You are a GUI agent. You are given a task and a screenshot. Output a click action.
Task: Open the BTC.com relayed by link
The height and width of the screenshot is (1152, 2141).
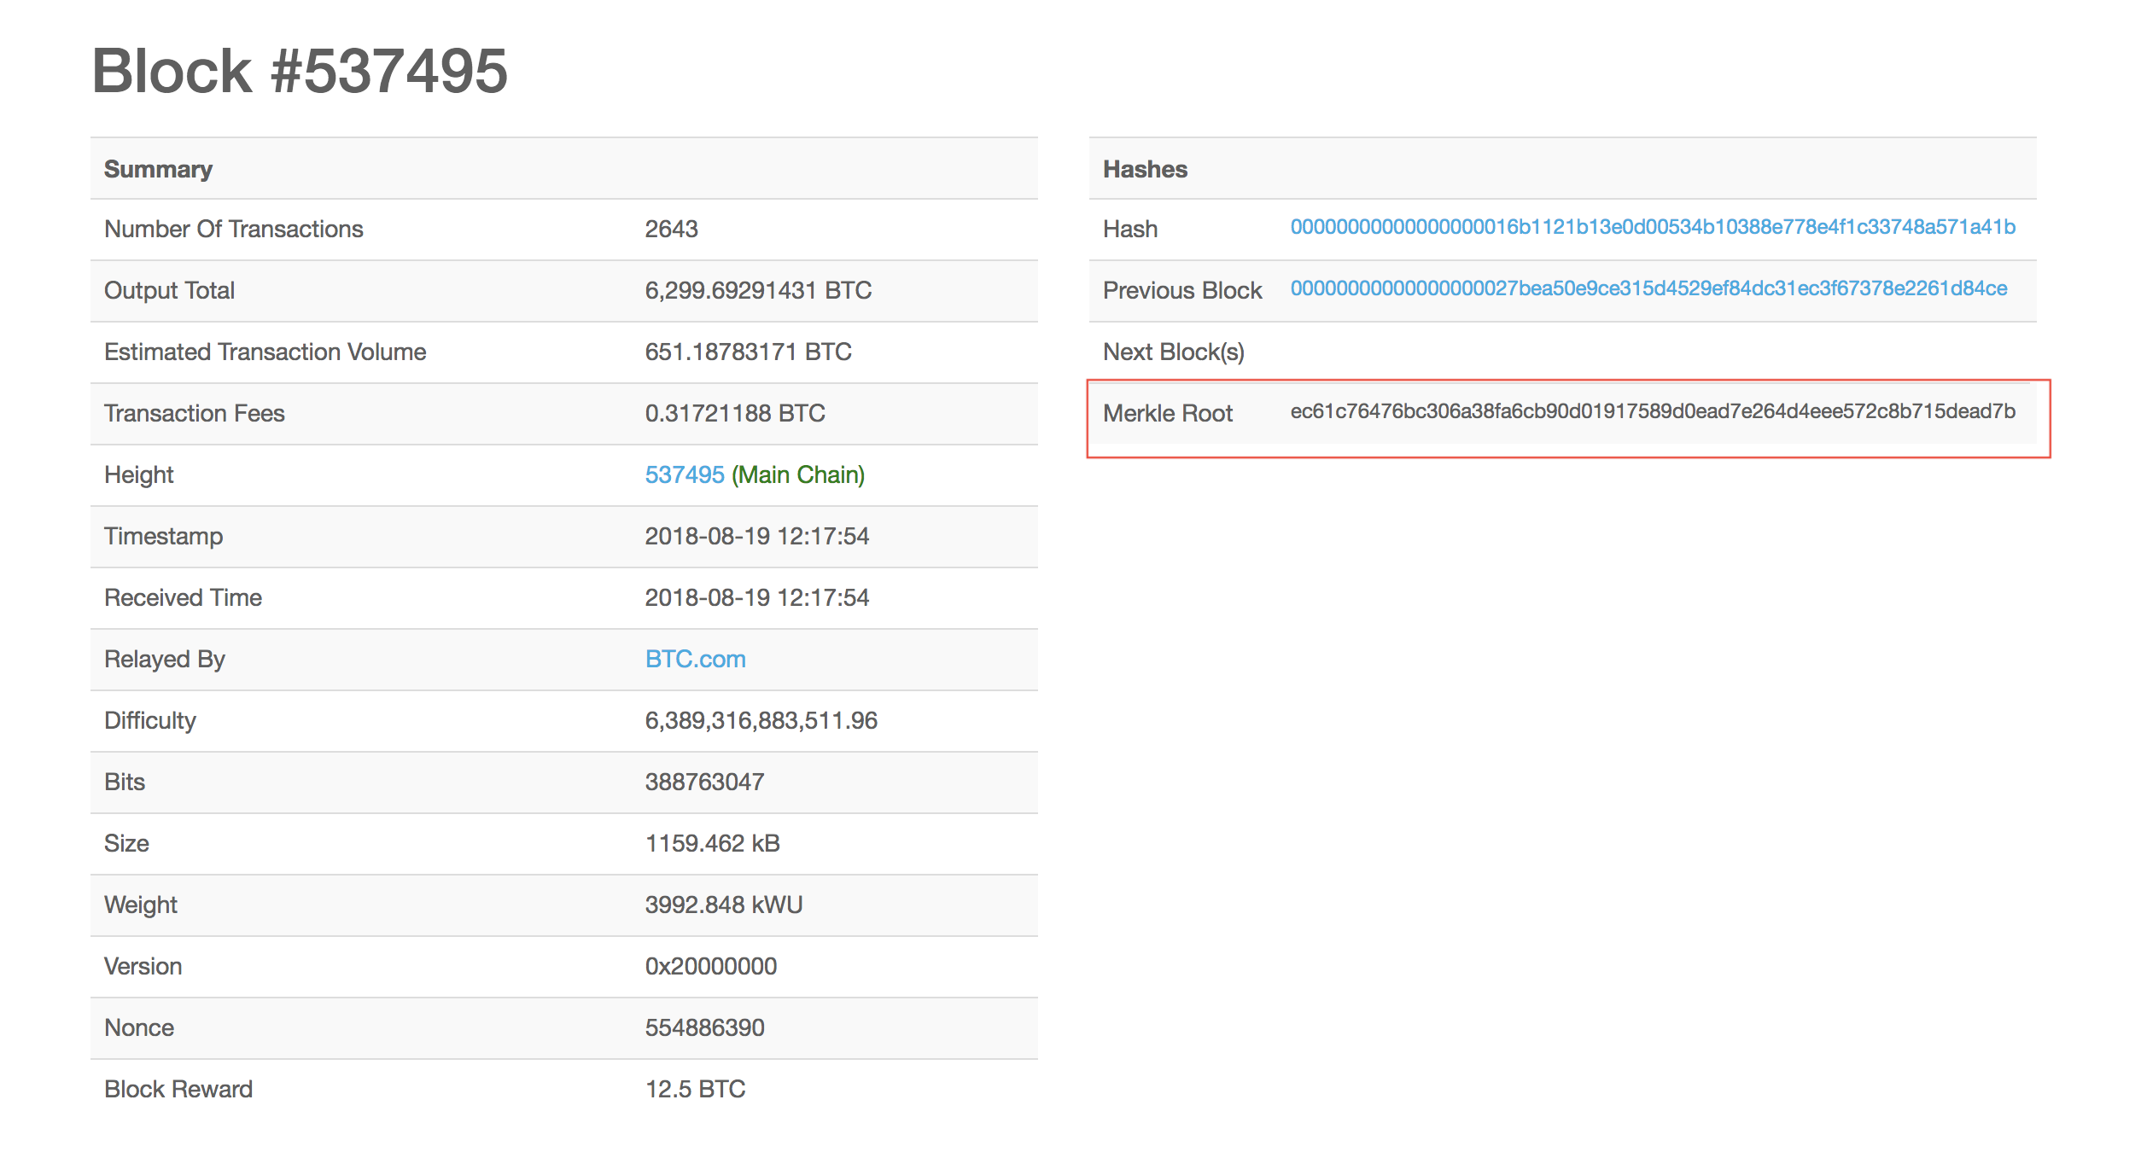(695, 659)
